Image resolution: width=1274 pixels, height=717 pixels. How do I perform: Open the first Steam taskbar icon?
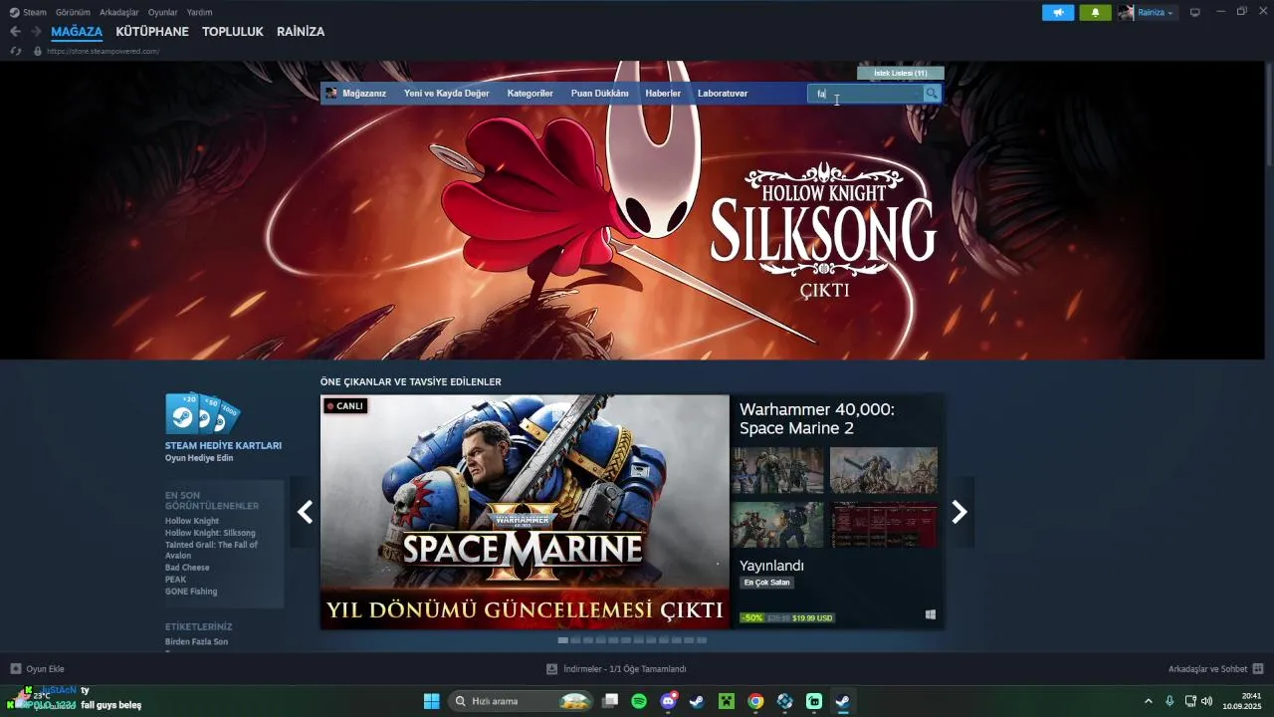coord(697,701)
